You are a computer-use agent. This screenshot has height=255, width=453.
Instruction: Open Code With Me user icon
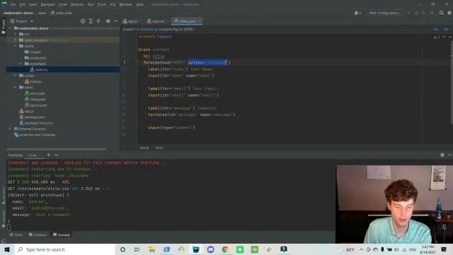click(x=357, y=13)
